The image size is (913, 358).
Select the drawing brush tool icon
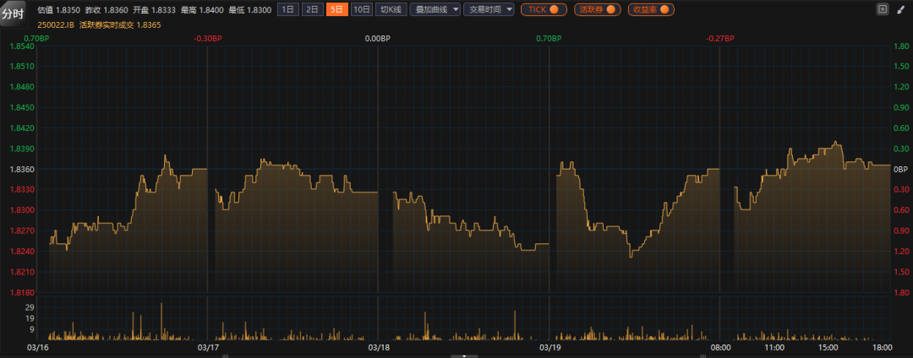coord(900,9)
